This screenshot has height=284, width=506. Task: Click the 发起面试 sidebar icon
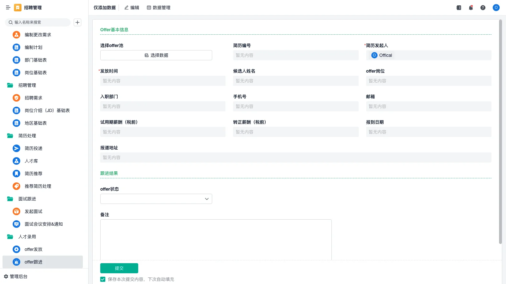pyautogui.click(x=16, y=211)
